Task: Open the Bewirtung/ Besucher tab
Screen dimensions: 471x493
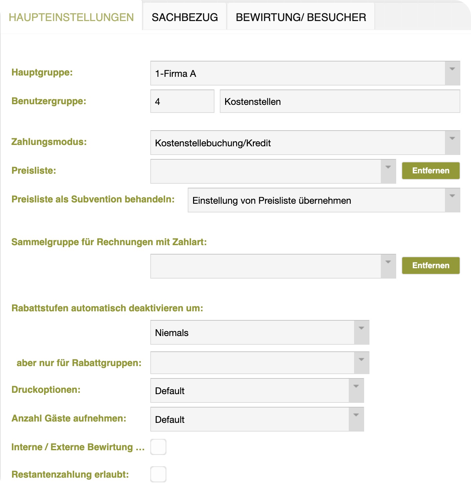Action: [301, 17]
